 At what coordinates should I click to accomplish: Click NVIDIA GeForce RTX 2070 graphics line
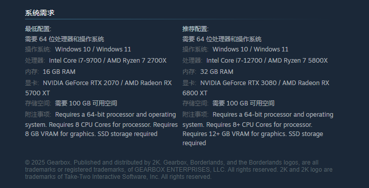point(107,83)
